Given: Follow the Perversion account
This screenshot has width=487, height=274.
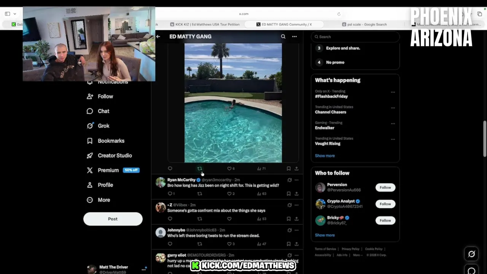Looking at the screenshot, I should click(385, 187).
